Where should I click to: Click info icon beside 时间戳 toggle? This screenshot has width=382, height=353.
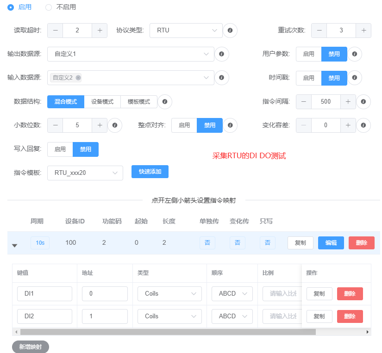tap(354, 78)
